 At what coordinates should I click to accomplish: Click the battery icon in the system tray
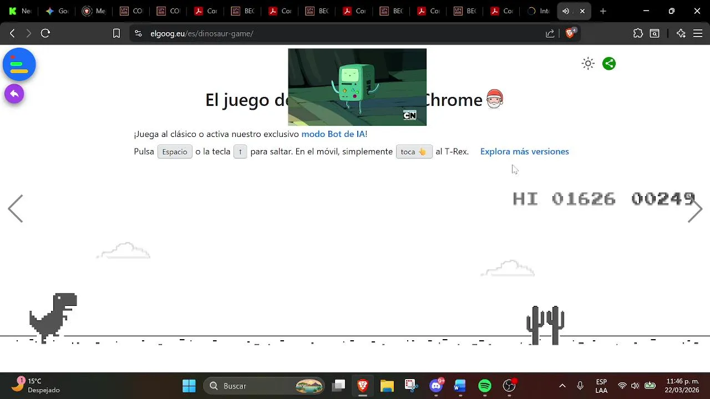point(650,386)
